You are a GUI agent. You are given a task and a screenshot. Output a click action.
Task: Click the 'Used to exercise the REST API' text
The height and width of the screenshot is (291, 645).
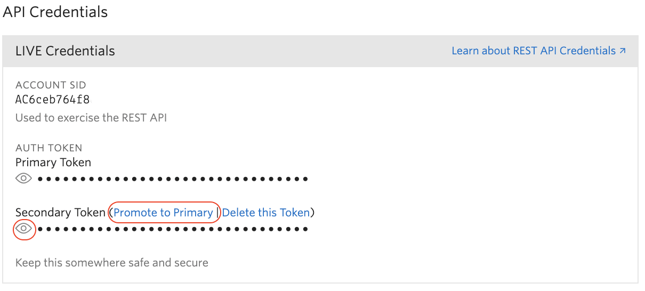[x=91, y=118]
